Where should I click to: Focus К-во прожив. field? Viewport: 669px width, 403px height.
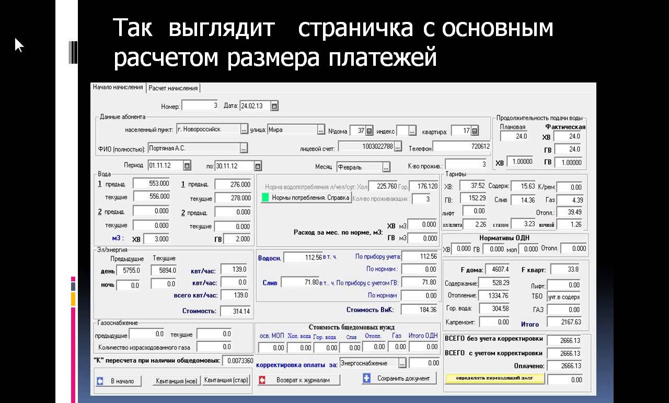[x=466, y=164]
